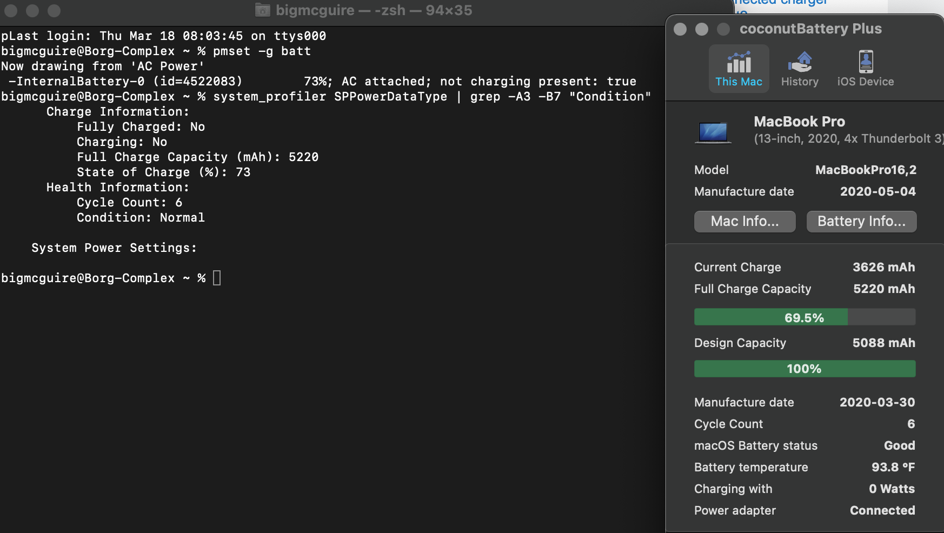Click 'Cycle Count: 6' line in Terminal
Image resolution: width=944 pixels, height=533 pixels.
pos(129,203)
